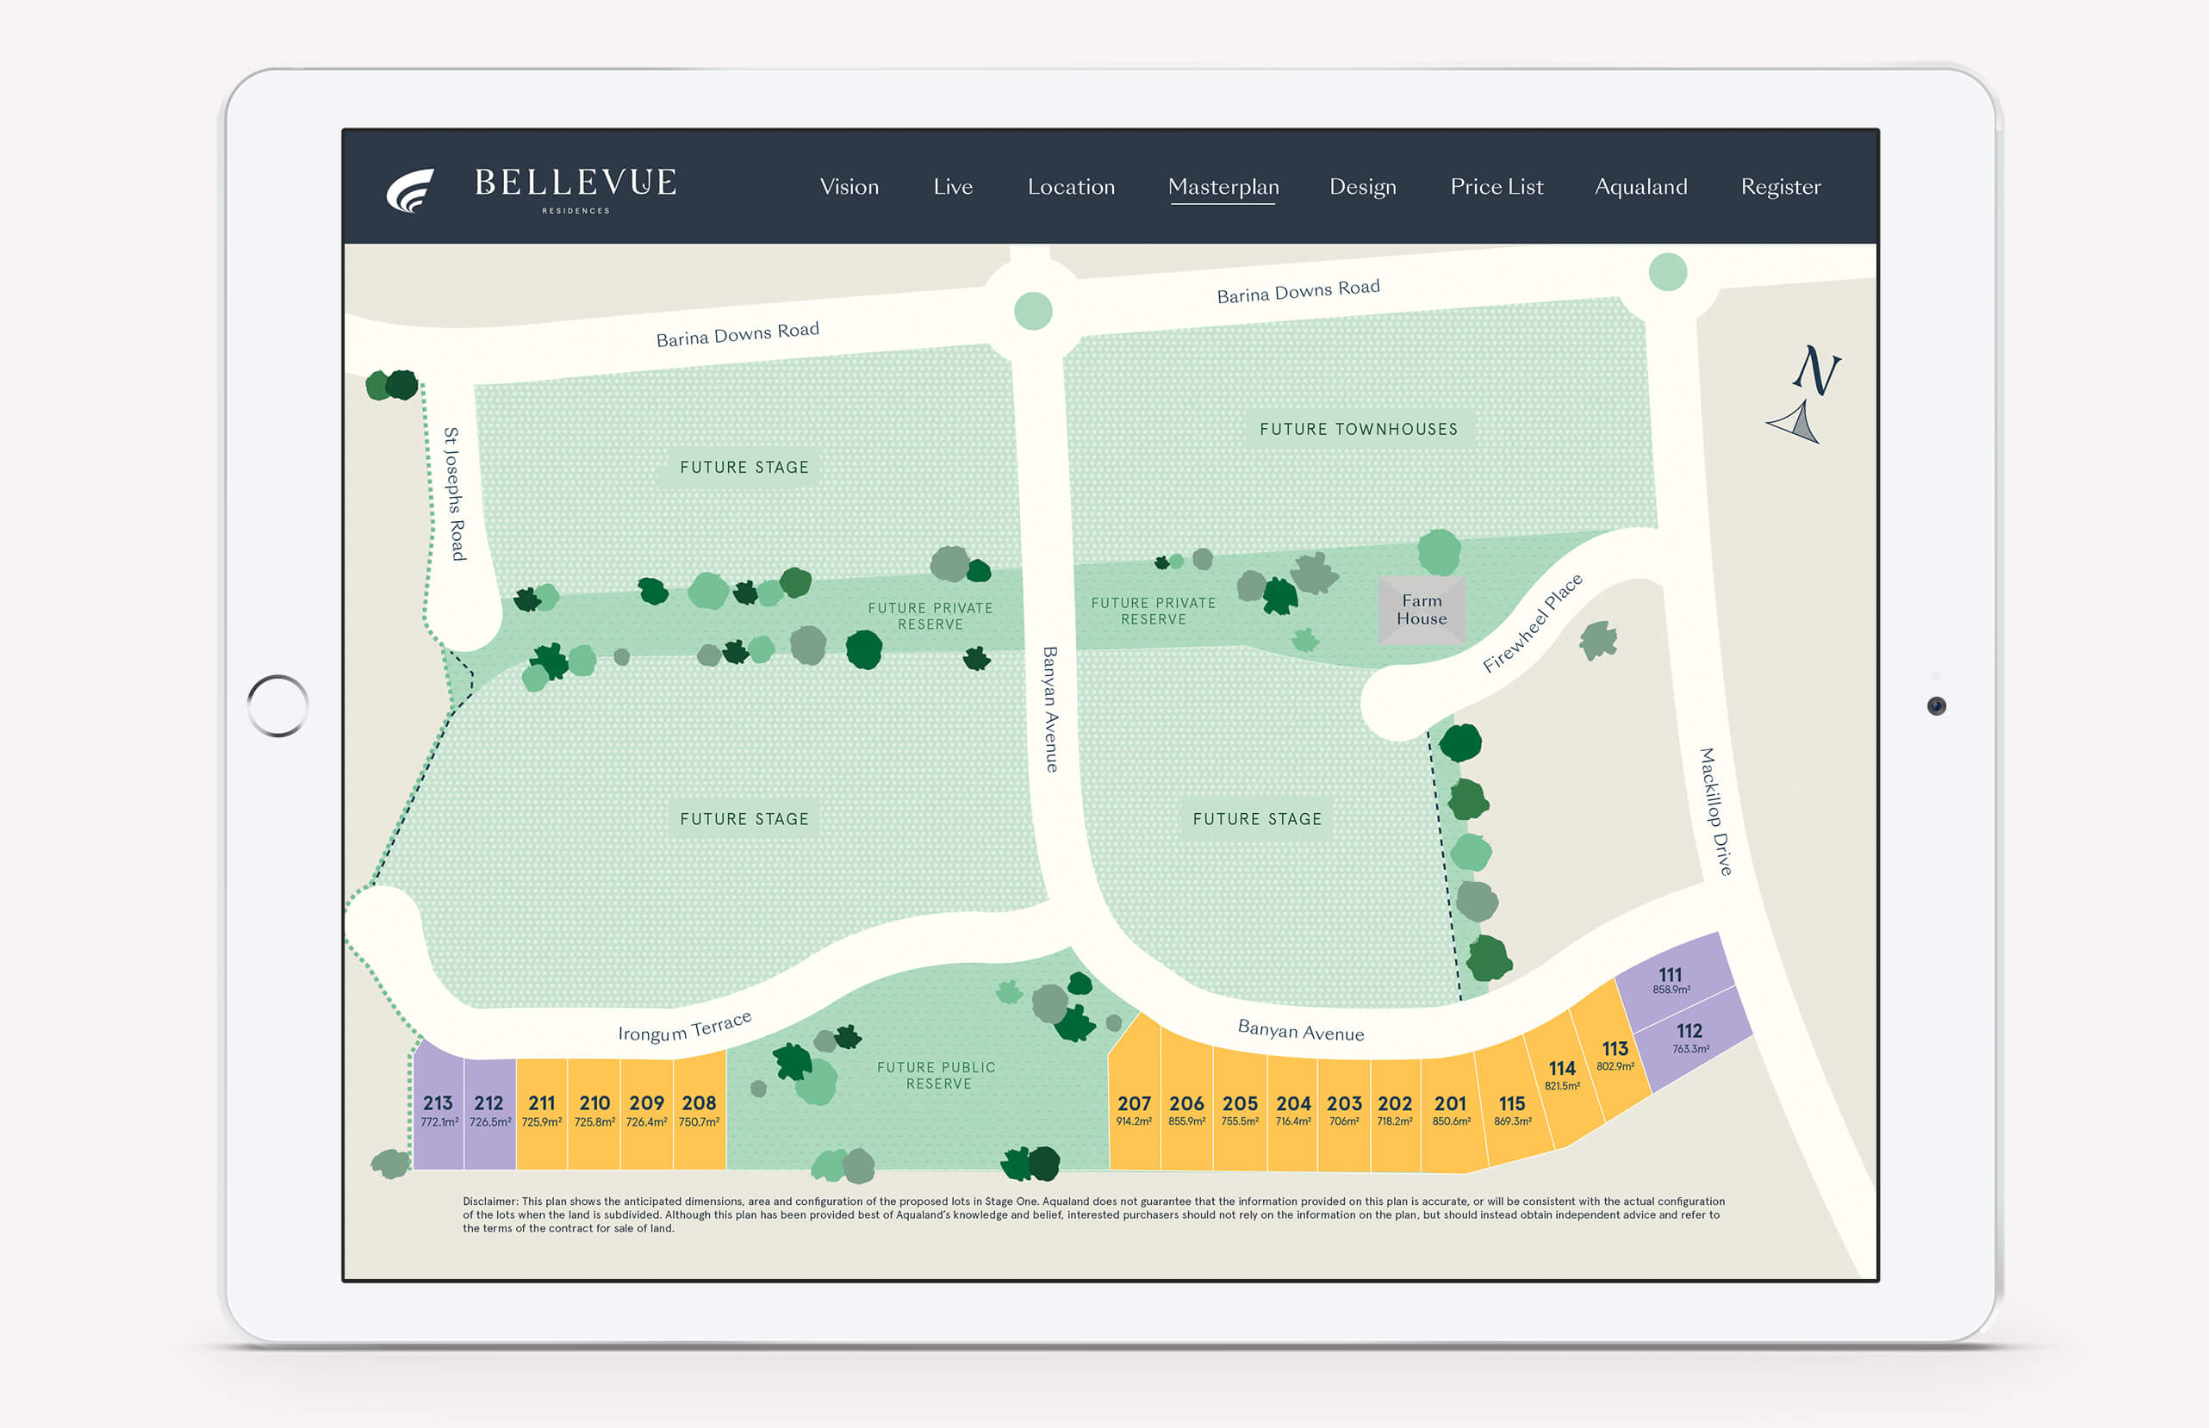The image size is (2209, 1428).
Task: Click the Barina Downs Road roundabout circle
Action: (x=1033, y=311)
